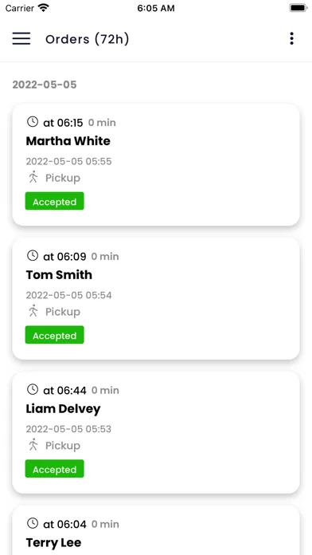Tap the 06:15 pickup time on Martha's order
This screenshot has width=312, height=555.
coord(63,123)
